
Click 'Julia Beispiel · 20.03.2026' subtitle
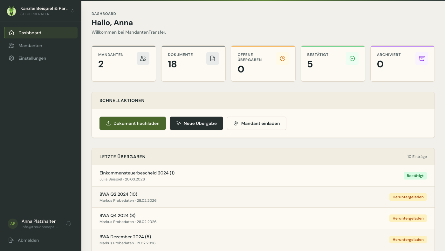(x=122, y=179)
